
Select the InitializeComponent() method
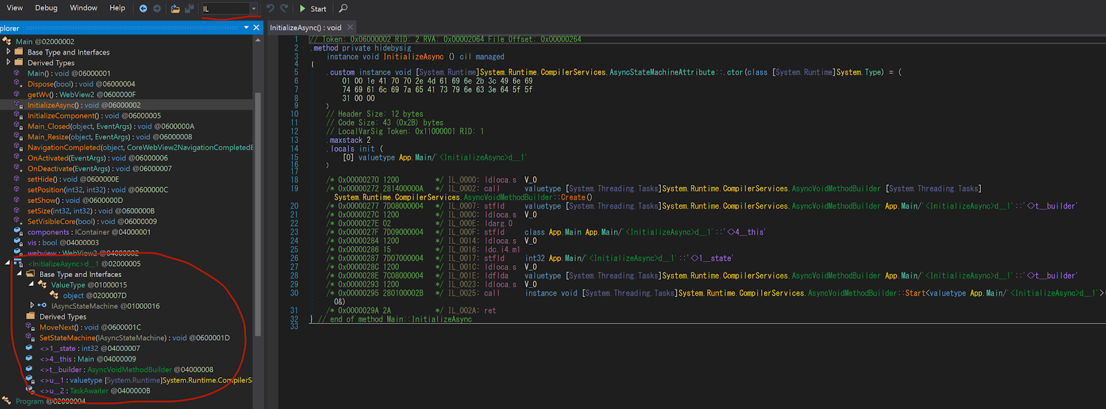(x=94, y=115)
